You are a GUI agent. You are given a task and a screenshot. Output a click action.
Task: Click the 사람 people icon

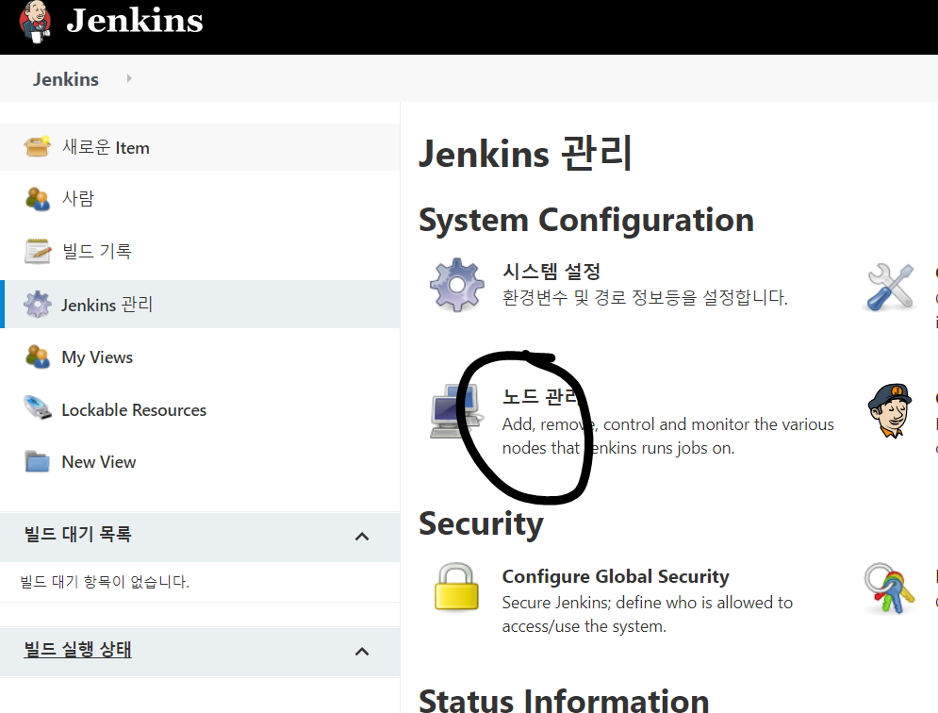click(x=37, y=199)
